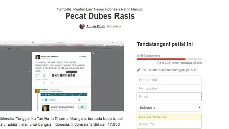Viewport: 229px width, 129px height.
Task: Click the '18.659 pendukung' supporter count
Action: 148,56
